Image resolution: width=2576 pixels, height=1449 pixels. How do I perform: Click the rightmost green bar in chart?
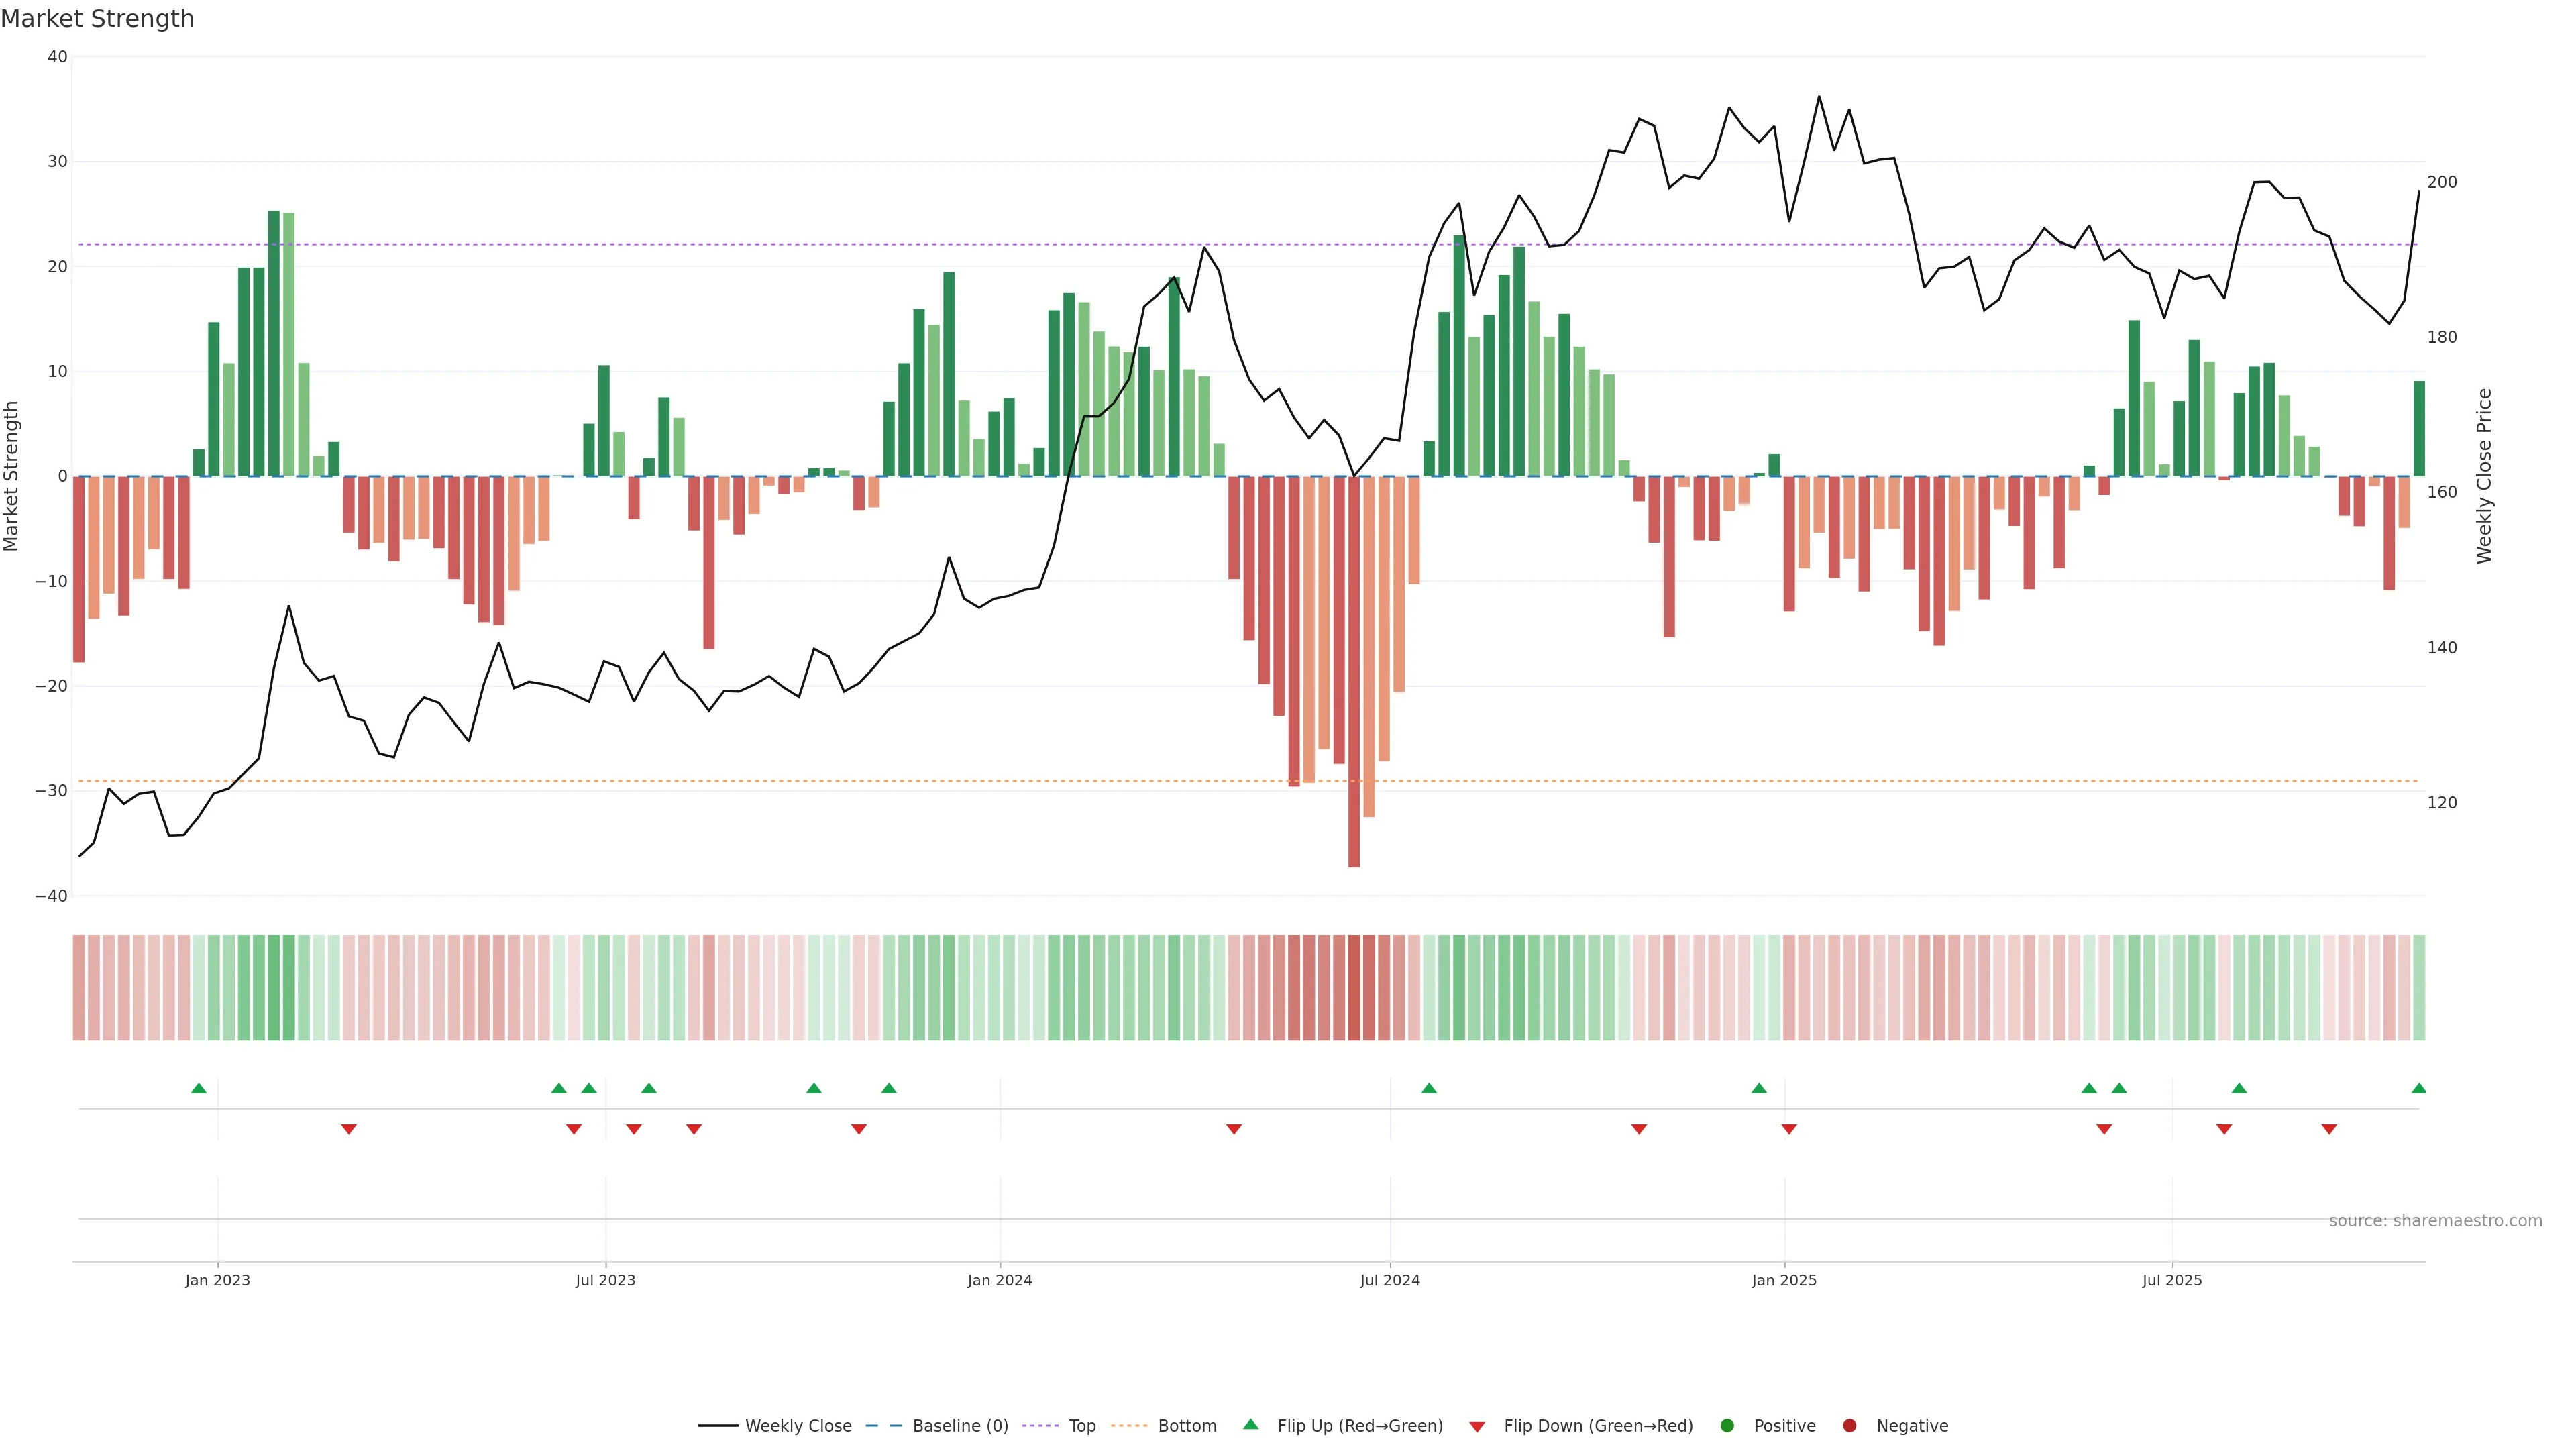point(2419,428)
